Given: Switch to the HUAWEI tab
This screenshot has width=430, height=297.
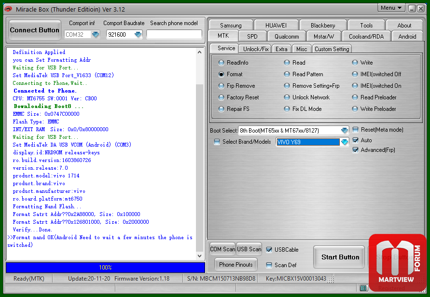Looking at the screenshot, I should 276,25.
